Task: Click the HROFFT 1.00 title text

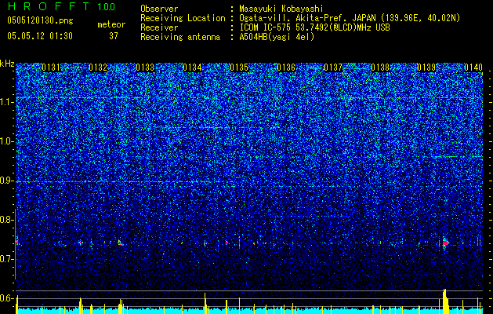Action: [61, 6]
